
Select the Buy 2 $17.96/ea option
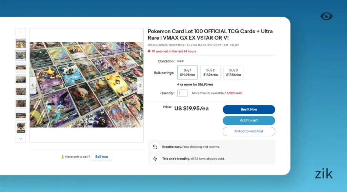210,72
